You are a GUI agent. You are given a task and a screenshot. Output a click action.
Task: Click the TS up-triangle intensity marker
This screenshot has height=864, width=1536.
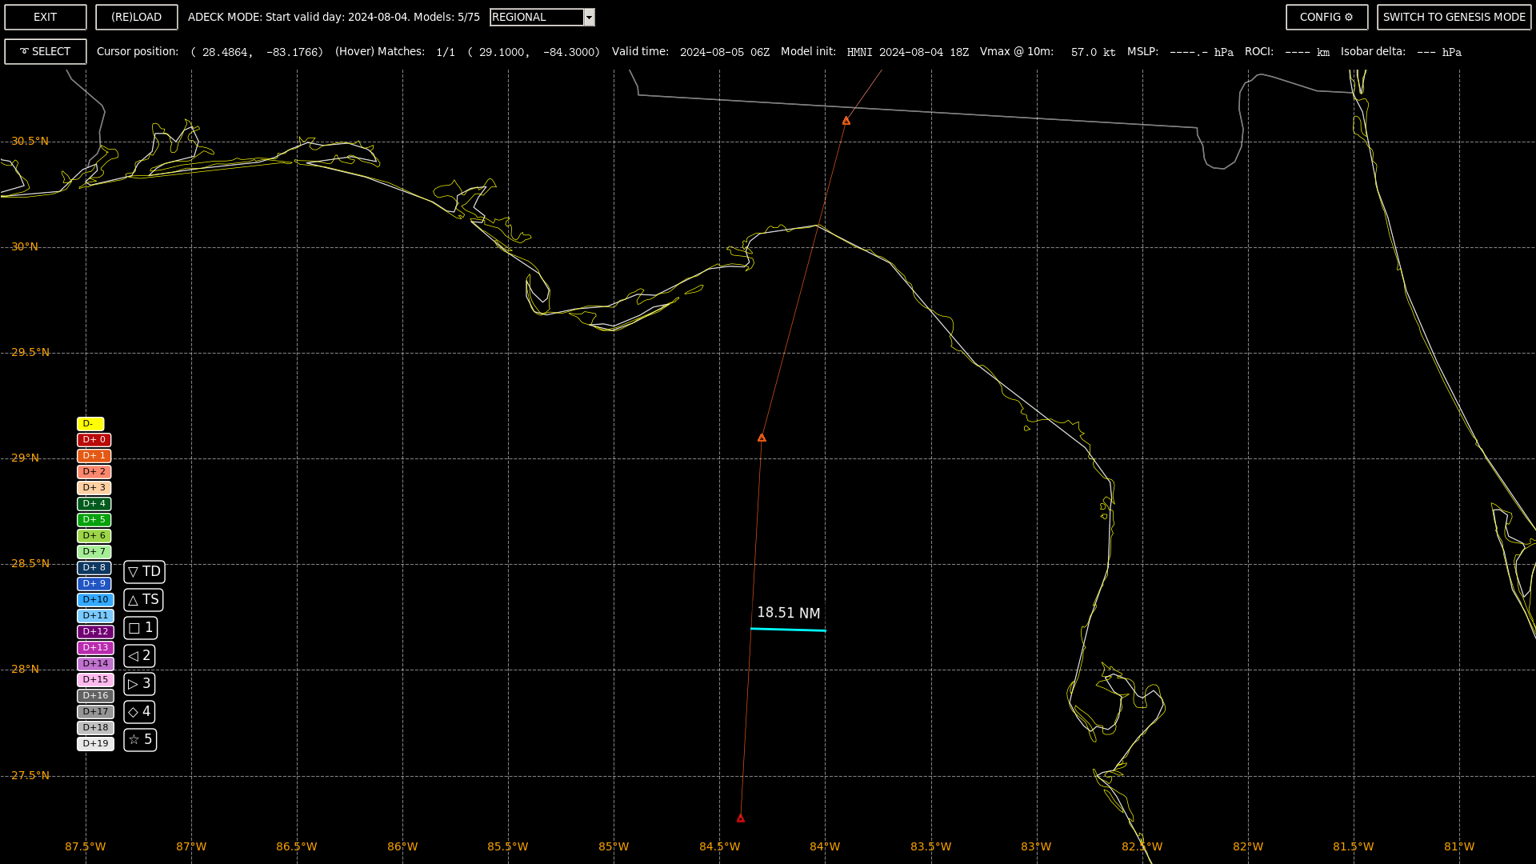(144, 600)
